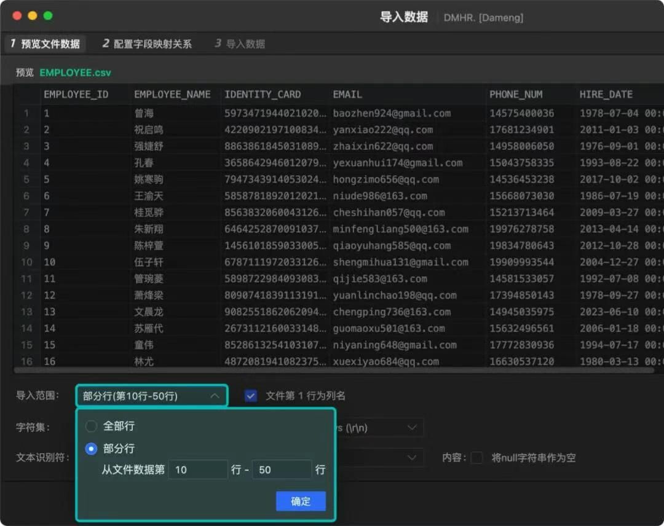
Task: Select cell guomaoxu501@163.com
Action: pos(389,328)
